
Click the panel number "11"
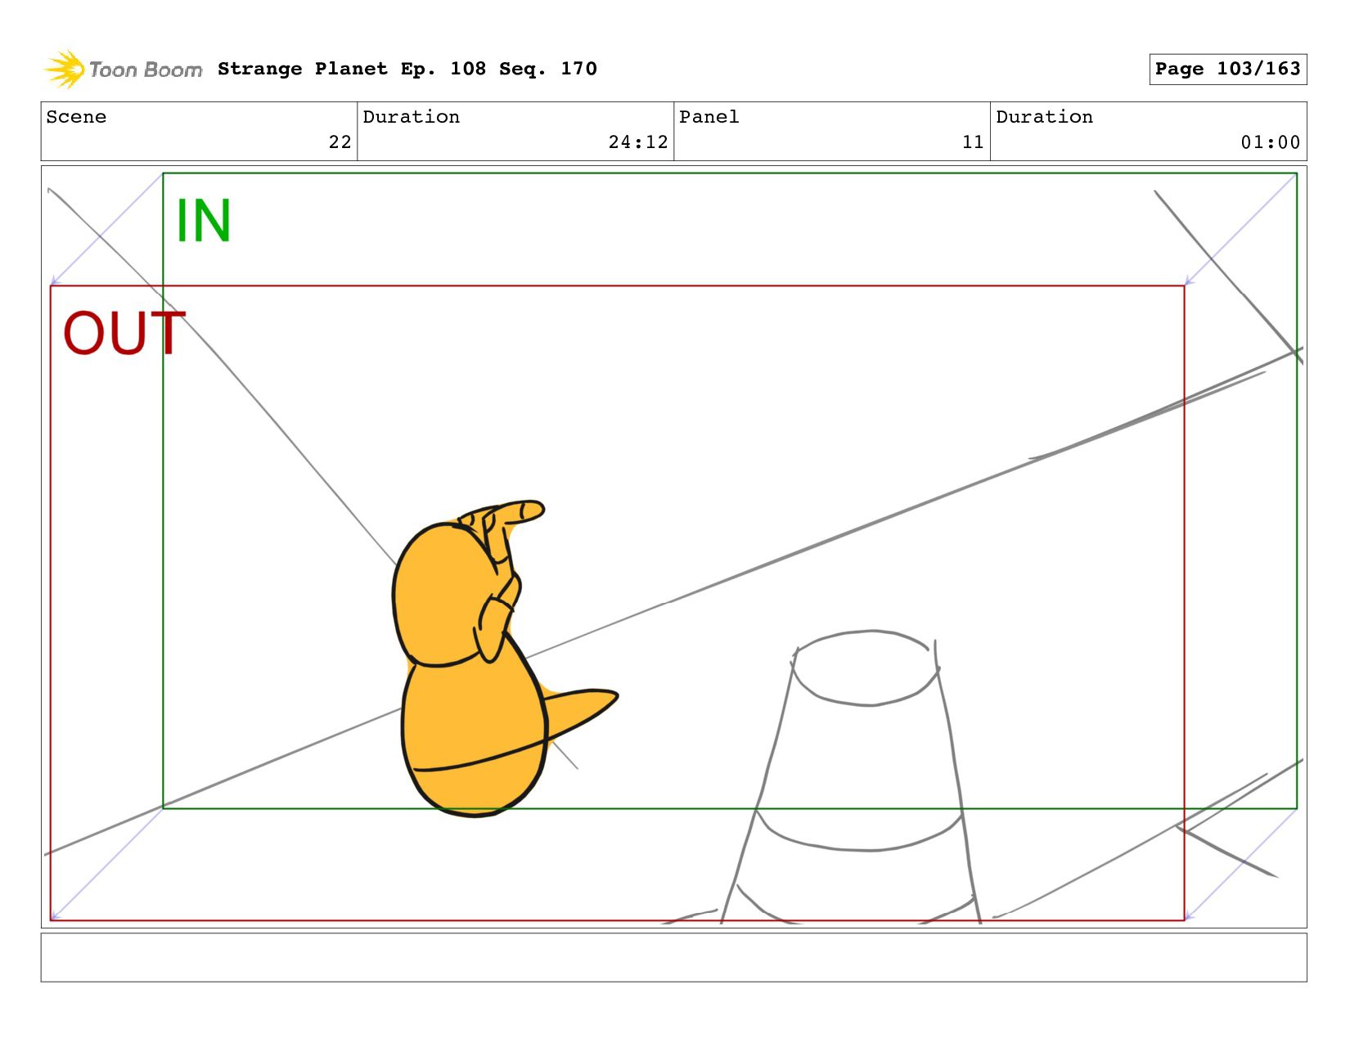coord(973,142)
